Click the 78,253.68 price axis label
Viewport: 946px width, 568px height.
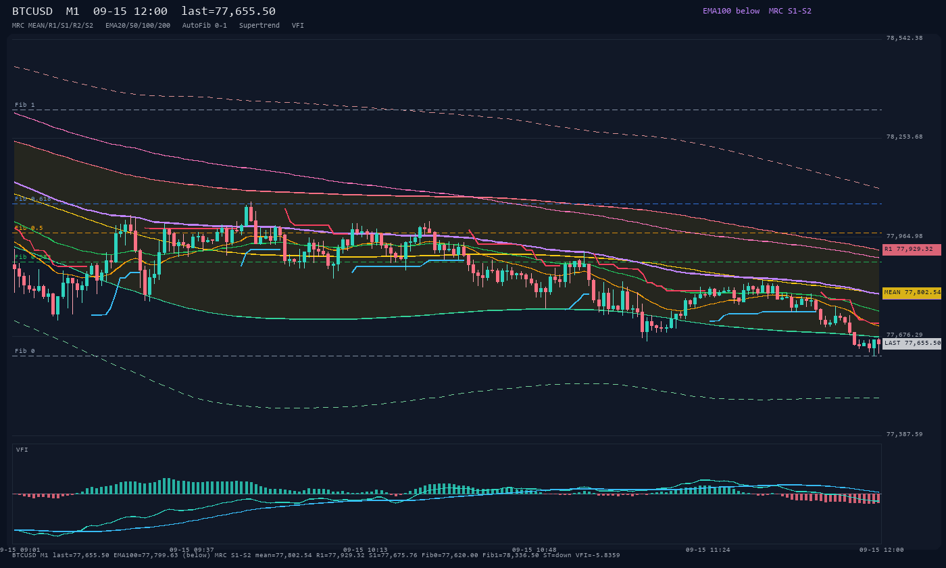tap(904, 137)
